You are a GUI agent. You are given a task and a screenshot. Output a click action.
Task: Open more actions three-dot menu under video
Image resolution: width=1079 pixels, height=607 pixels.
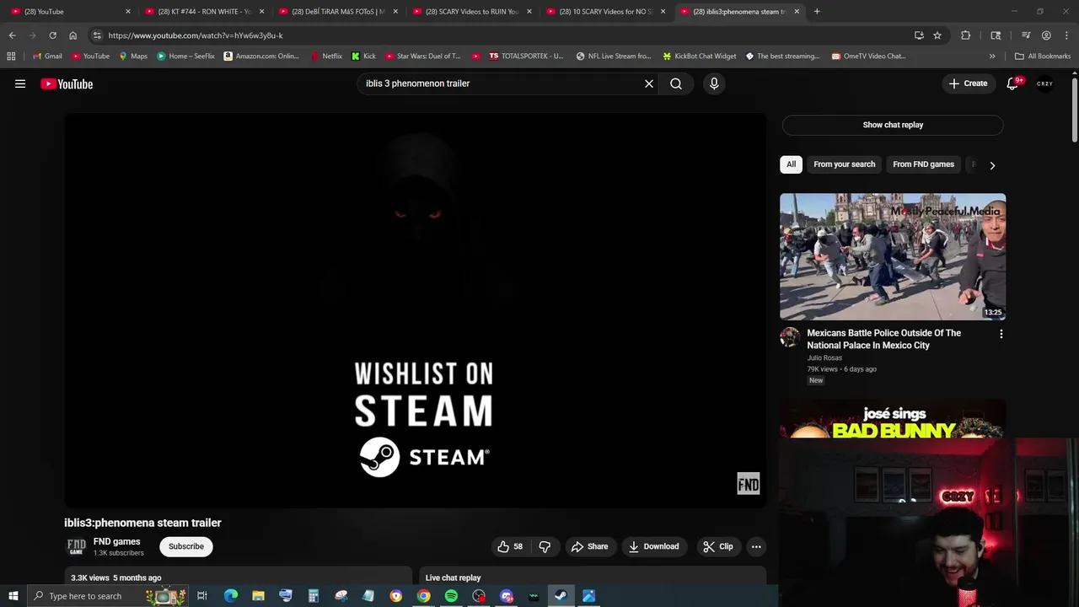click(756, 546)
